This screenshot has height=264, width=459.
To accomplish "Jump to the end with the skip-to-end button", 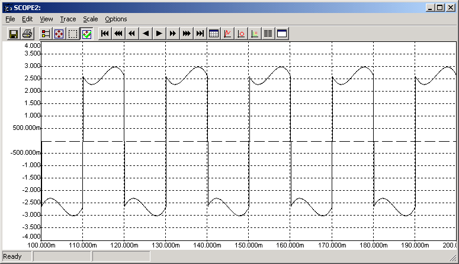I will [200, 34].
